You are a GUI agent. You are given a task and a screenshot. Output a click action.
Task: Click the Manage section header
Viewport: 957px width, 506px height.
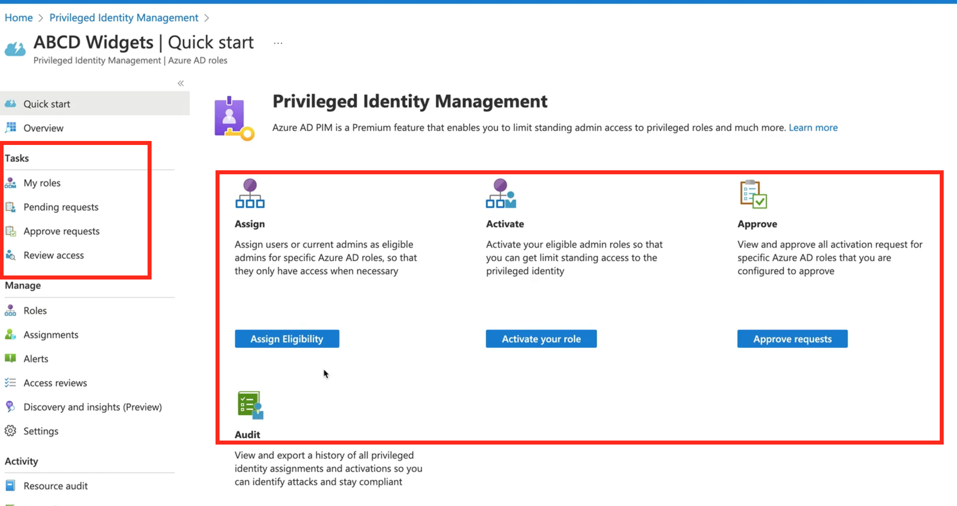[x=23, y=286]
